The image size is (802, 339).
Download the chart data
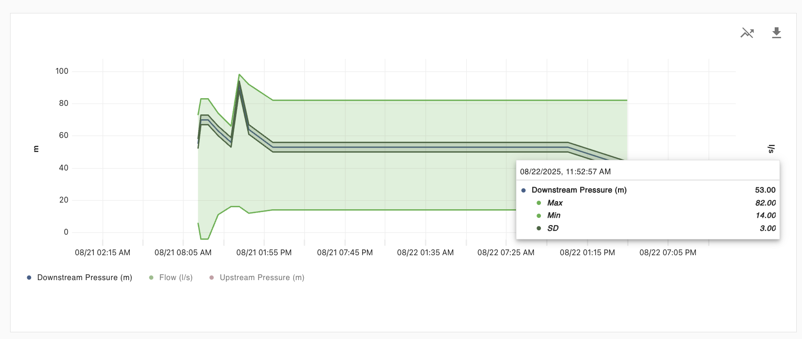[x=777, y=33]
